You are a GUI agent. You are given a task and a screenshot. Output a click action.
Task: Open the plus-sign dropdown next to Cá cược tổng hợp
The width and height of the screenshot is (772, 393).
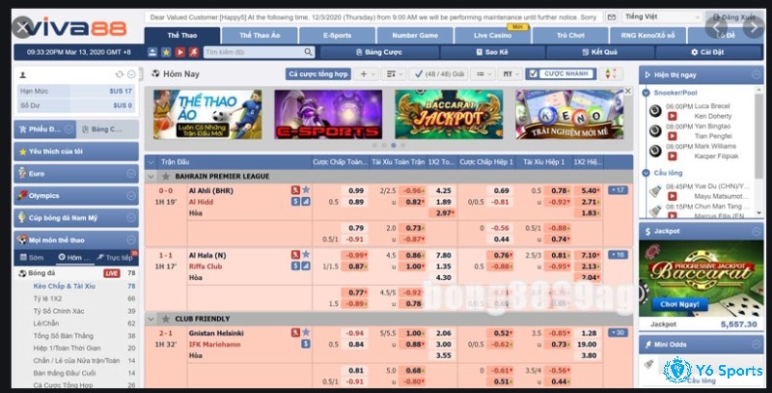pos(368,74)
